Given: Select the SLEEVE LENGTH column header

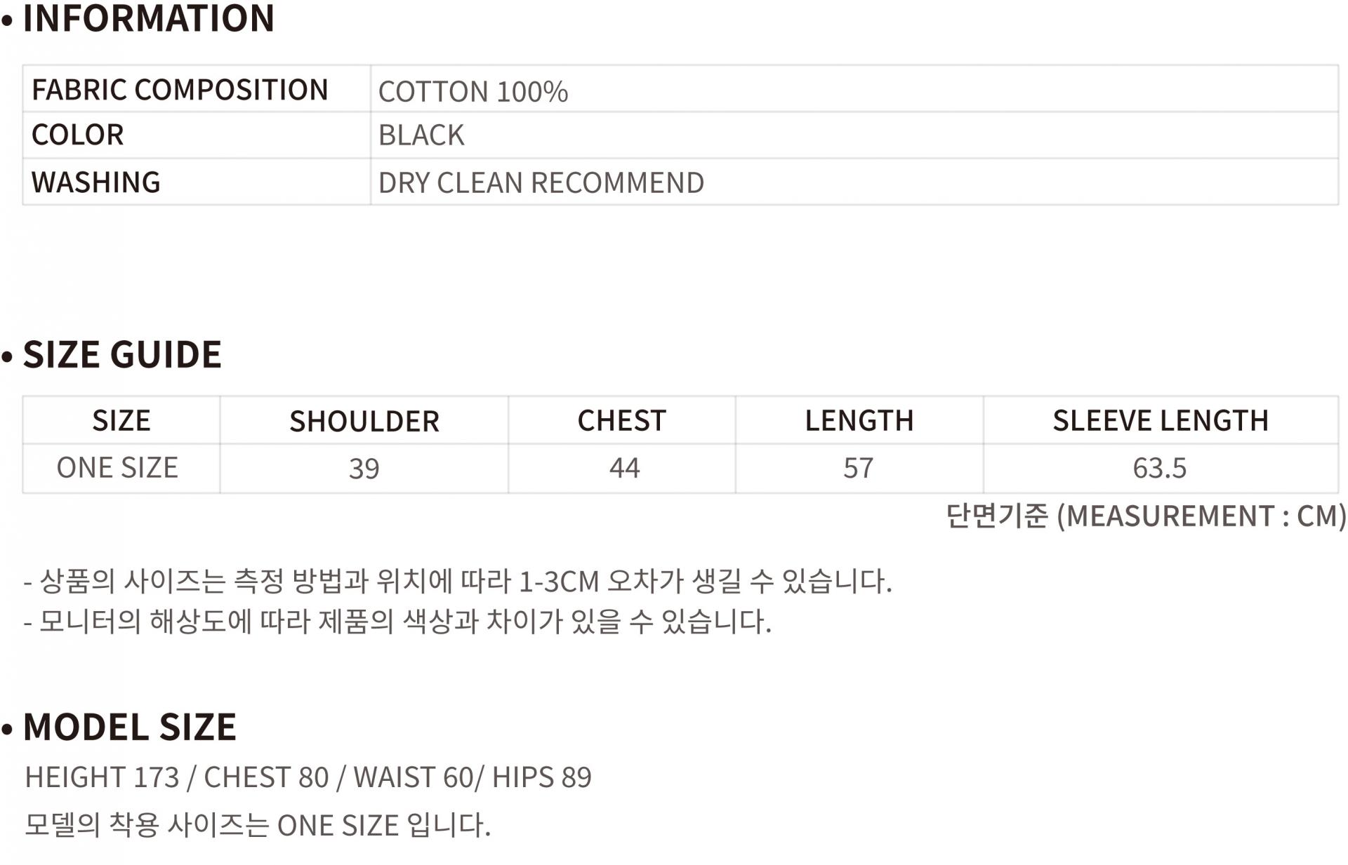Looking at the screenshot, I should click(x=1160, y=421).
